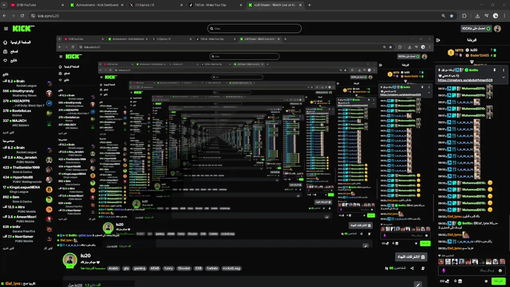Click iu20 streamer avatar below the video
The height and width of the screenshot is (287, 510).
[x=70, y=260]
